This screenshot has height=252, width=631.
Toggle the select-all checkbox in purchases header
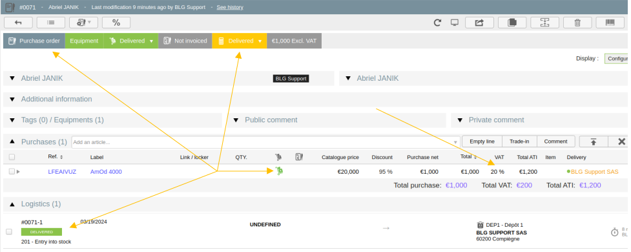(12, 157)
